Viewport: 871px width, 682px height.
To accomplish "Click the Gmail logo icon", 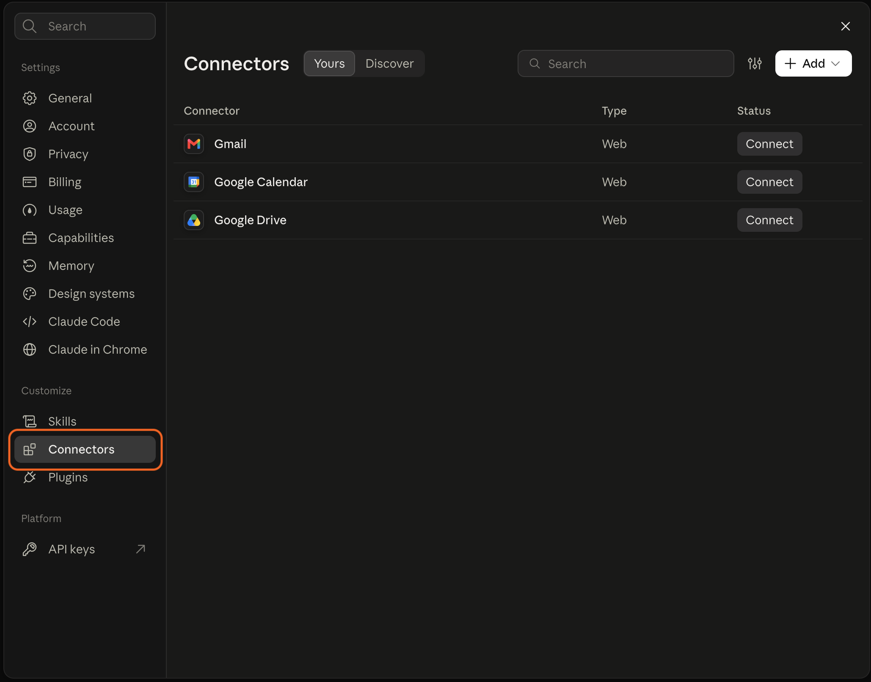I will point(194,144).
